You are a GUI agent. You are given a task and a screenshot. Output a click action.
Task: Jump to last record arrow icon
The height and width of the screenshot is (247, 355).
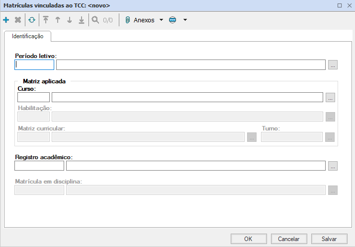tap(82, 20)
